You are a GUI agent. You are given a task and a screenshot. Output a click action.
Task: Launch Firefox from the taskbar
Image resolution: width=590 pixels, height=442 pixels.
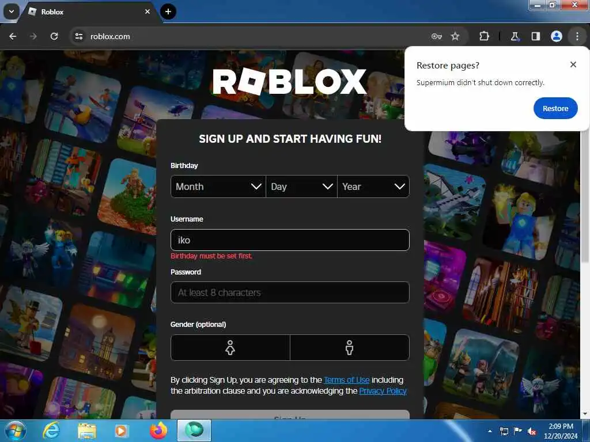[158, 430]
